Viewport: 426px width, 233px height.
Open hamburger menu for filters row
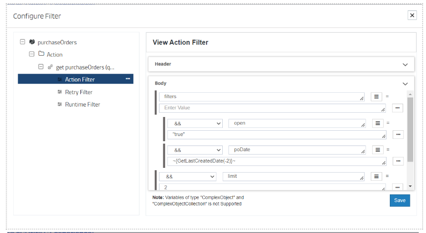376,97
